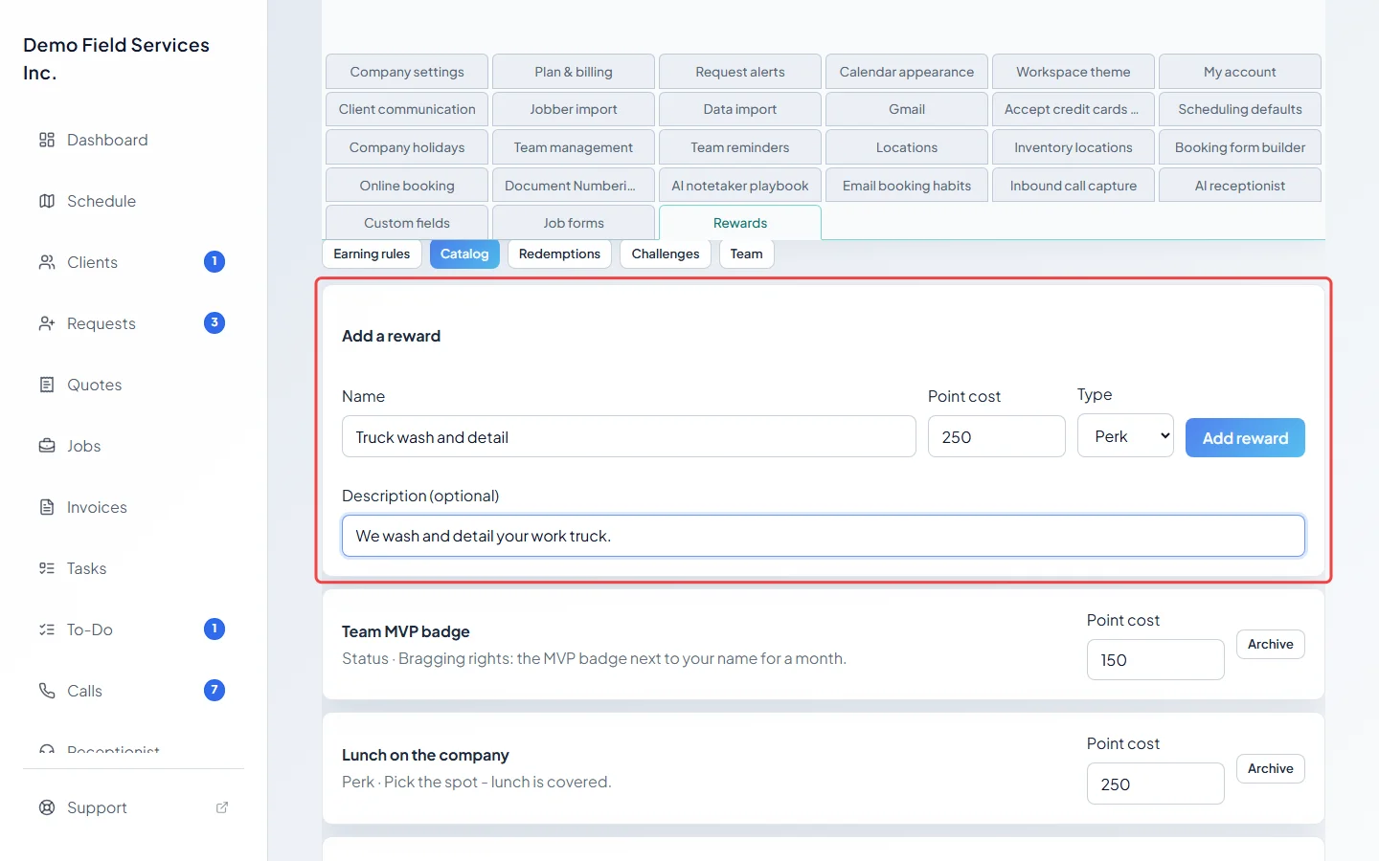Screen dimensions: 1379x861
Task: Click the Support external link icon
Action: 222,807
